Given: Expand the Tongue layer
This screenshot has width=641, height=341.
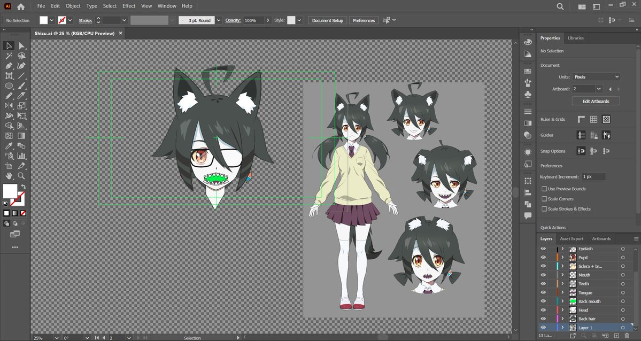Looking at the screenshot, I should [x=562, y=293].
